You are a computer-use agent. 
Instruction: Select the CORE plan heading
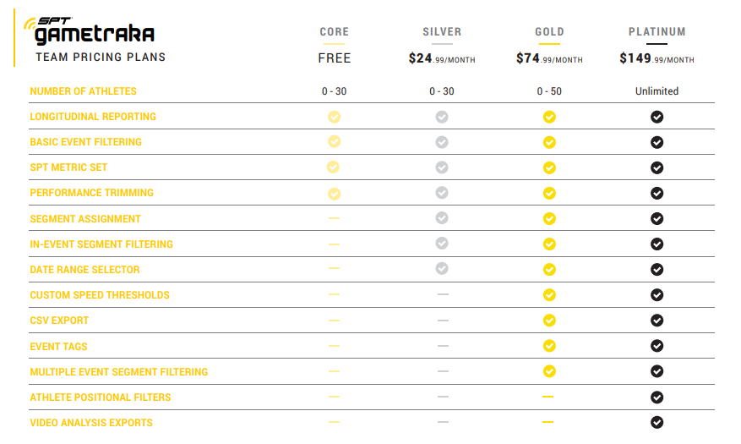(x=334, y=31)
